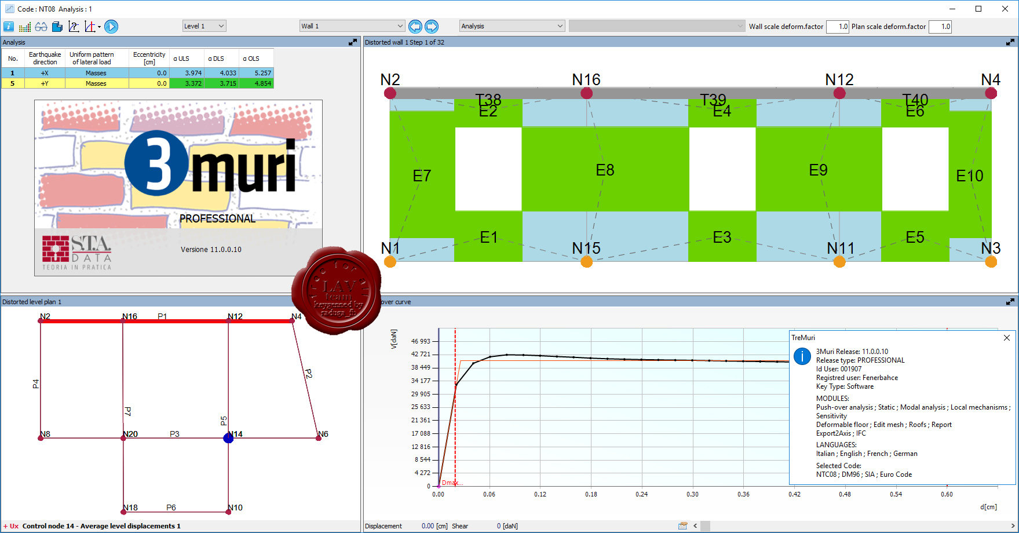Click the info icon in the TreMuri dialog
Screen dimensions: 1019x533
click(x=802, y=356)
